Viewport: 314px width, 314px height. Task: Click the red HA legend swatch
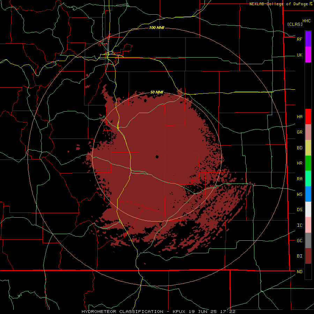click(308, 117)
